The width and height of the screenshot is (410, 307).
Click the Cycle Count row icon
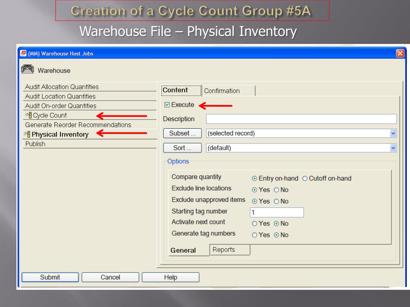pos(28,115)
